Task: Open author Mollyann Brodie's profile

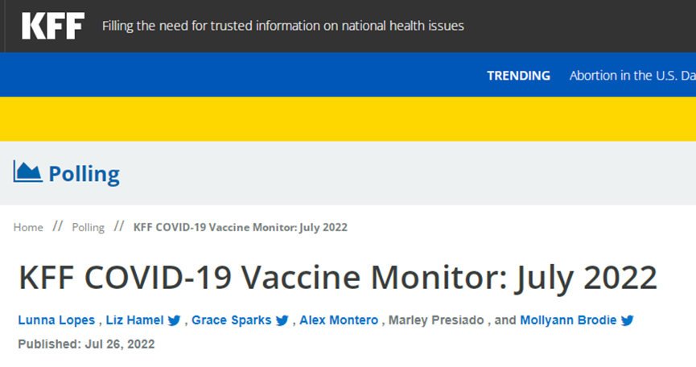Action: click(x=568, y=320)
